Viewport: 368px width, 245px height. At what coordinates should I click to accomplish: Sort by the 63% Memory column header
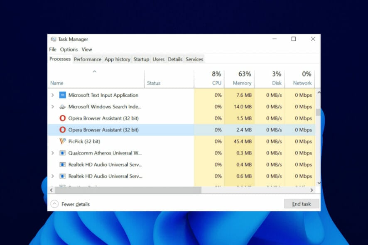239,79
